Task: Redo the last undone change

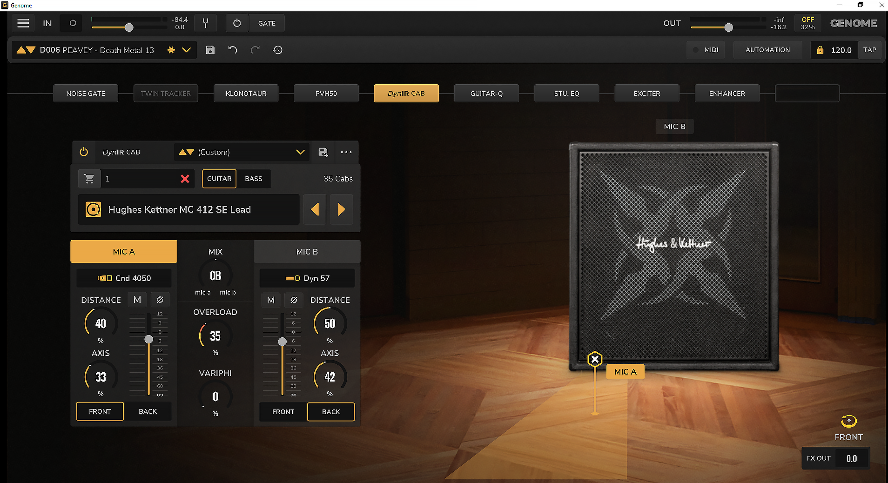Action: click(x=255, y=50)
